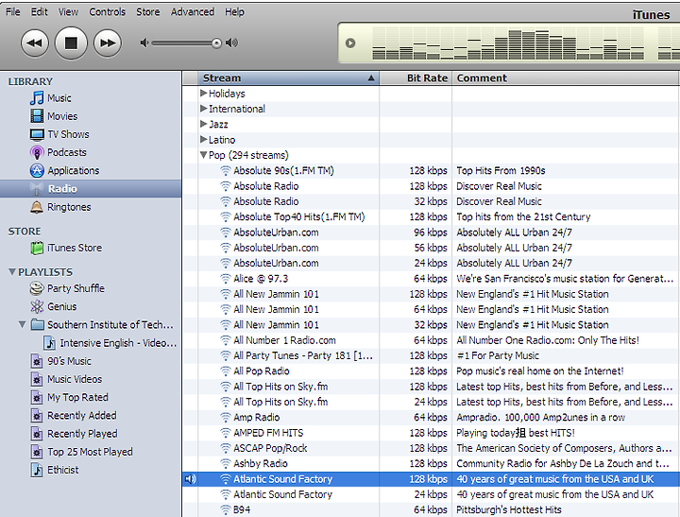
Task: Open the Advanced menu
Action: [x=193, y=11]
